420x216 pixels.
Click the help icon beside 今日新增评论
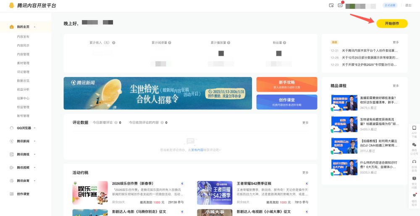tap(116, 123)
